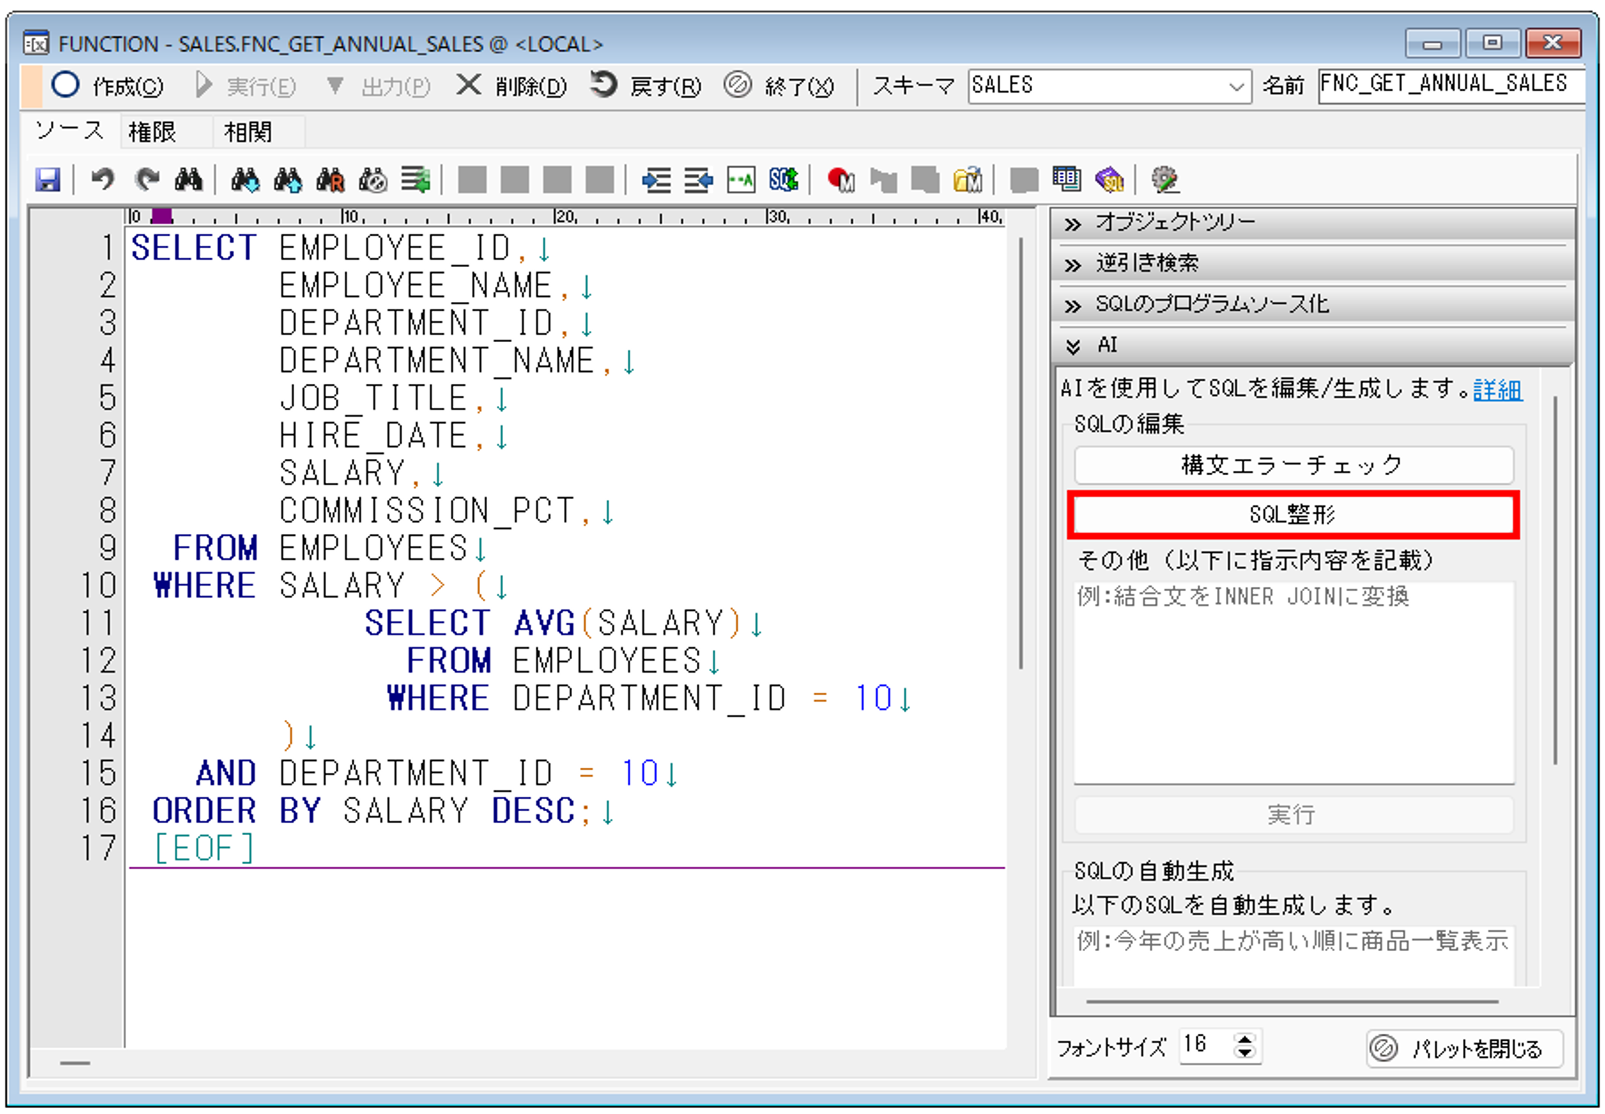Click the increase indent icon
This screenshot has height=1114, width=1605.
[x=655, y=180]
